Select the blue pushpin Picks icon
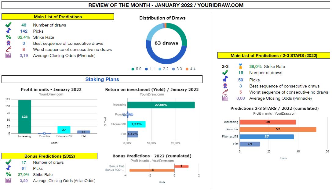 point(8,31)
